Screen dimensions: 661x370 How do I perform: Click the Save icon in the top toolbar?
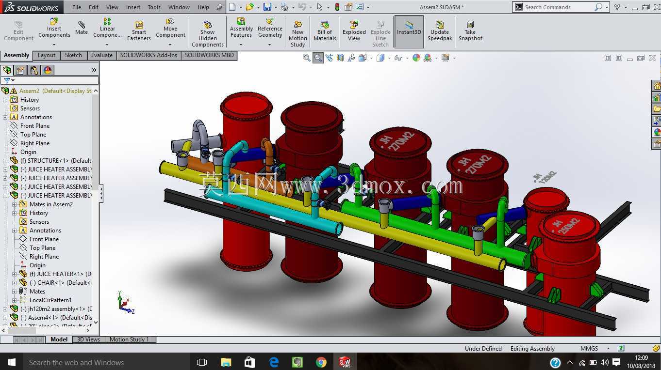[267, 7]
